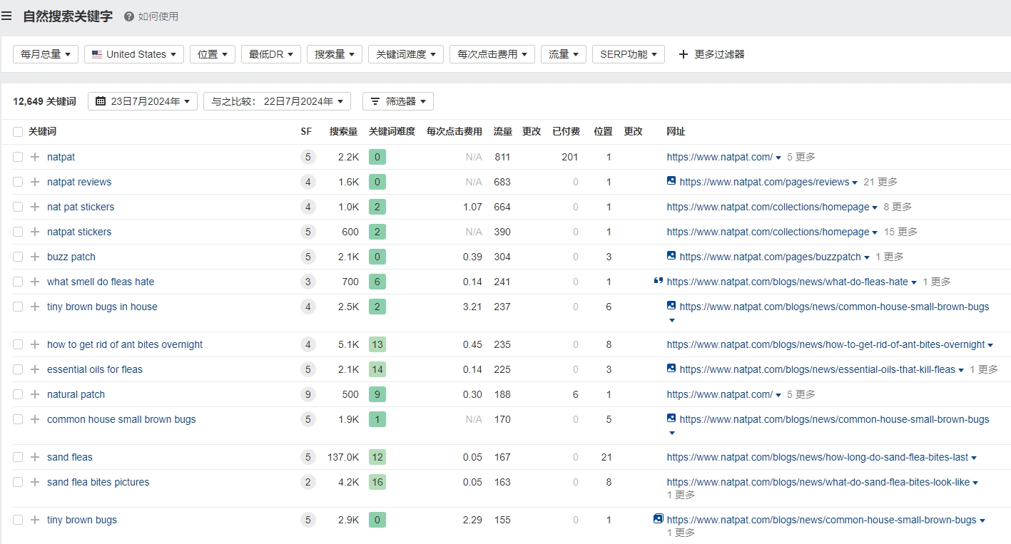Open the 每月总量 dropdown
The image size is (1011, 544).
click(x=46, y=54)
